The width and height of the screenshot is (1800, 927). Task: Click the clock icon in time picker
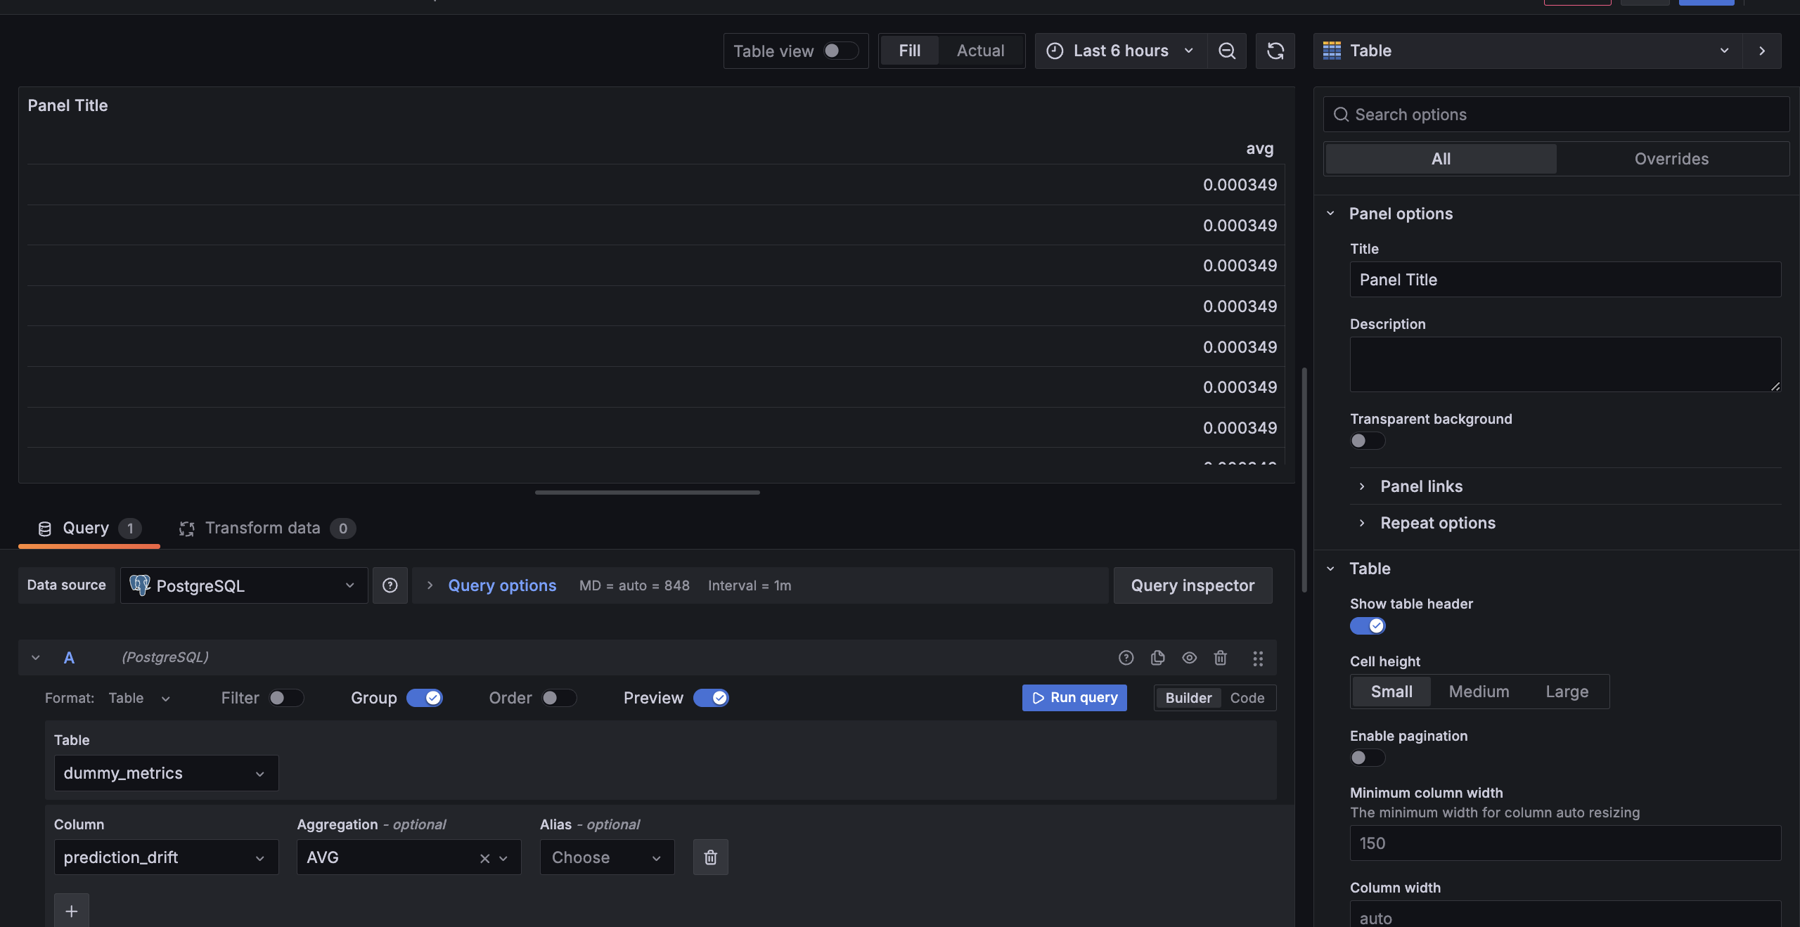(x=1055, y=51)
